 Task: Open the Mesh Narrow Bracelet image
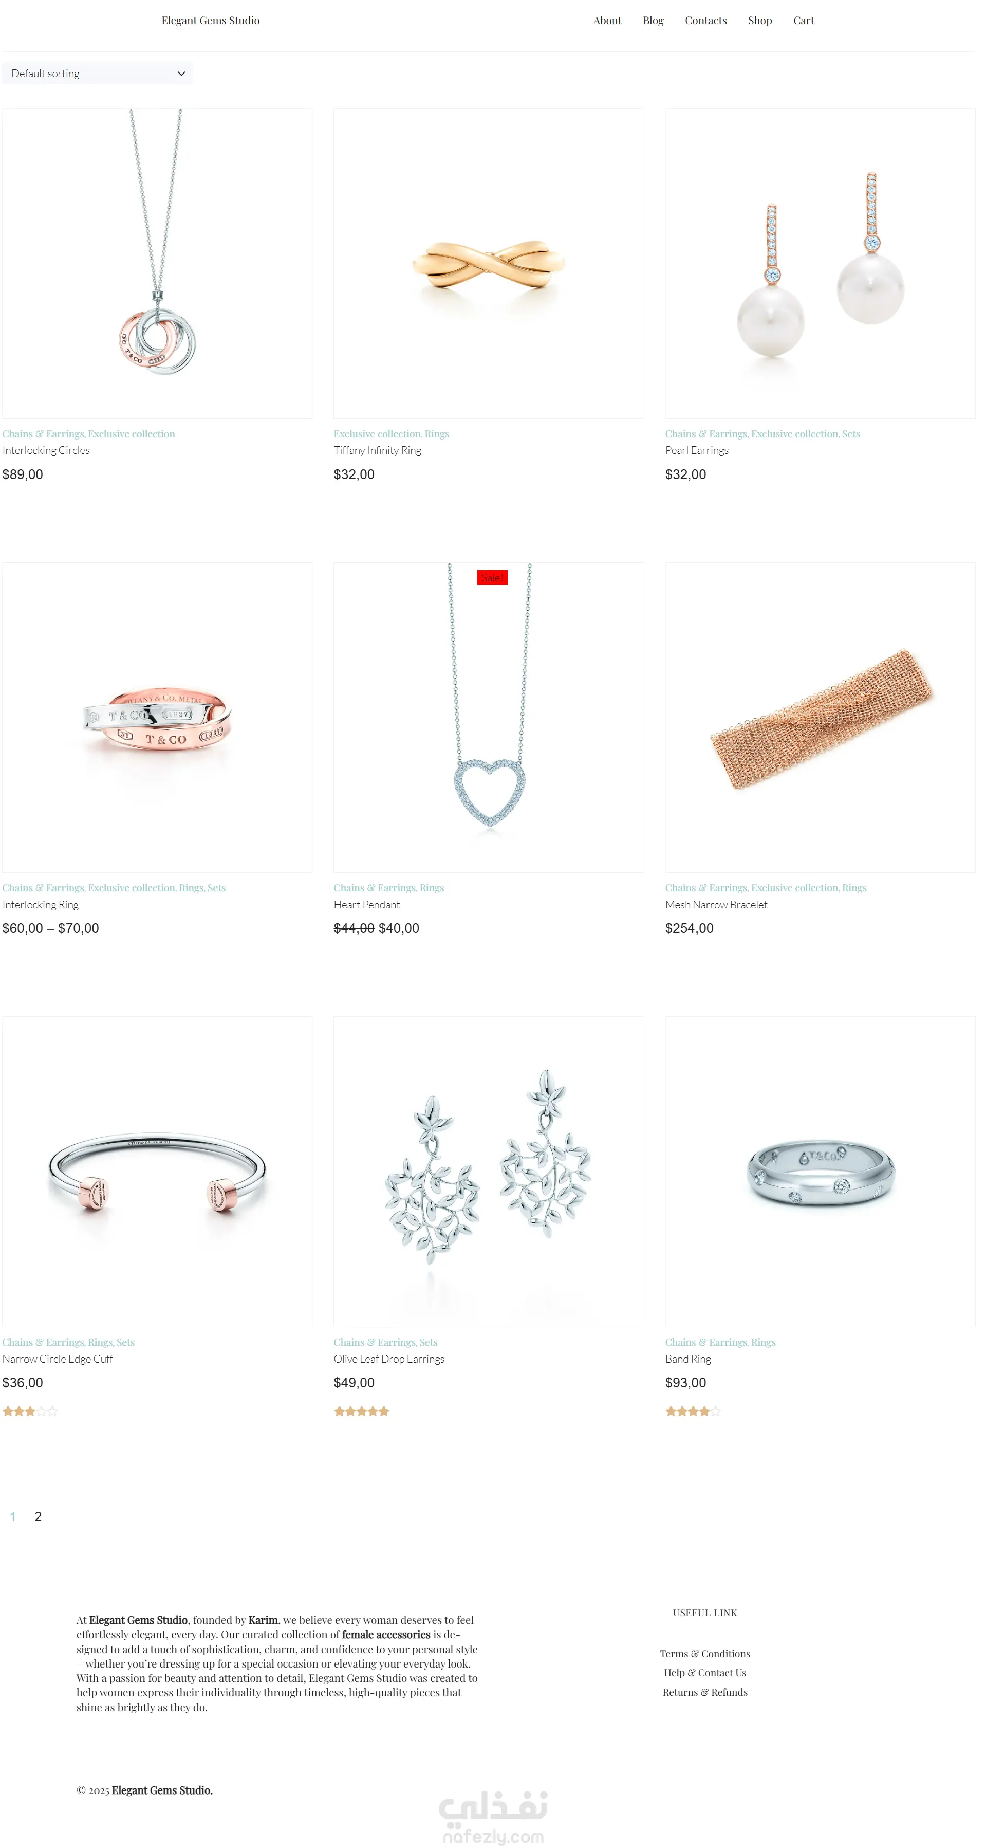point(820,718)
